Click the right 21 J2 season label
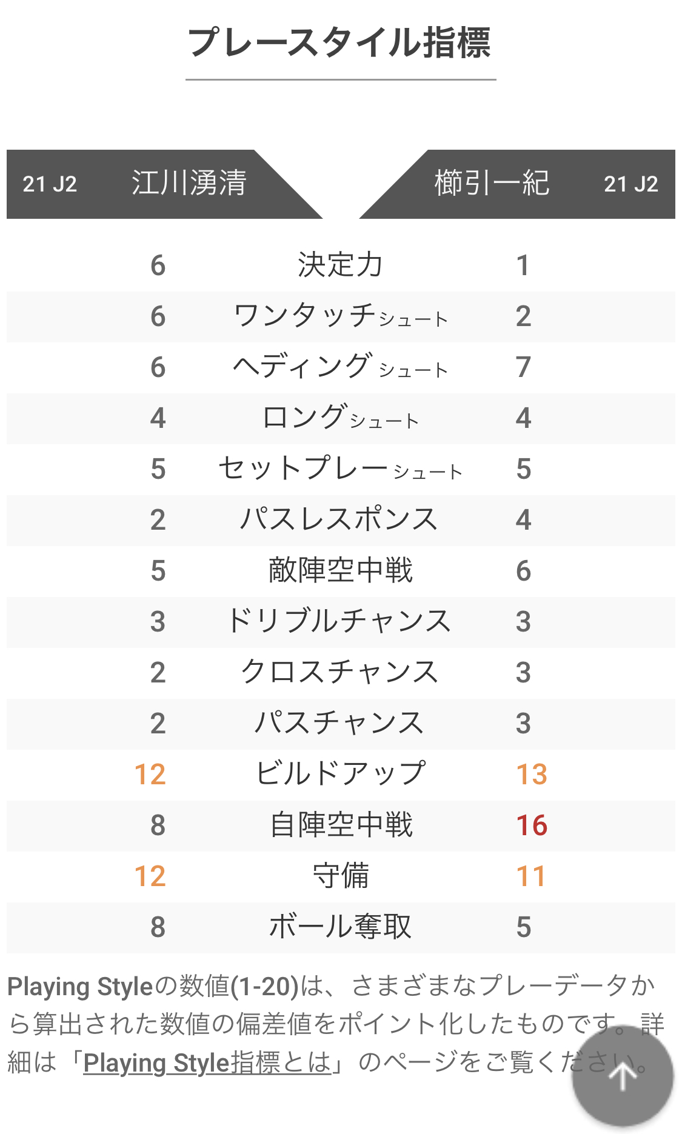The image size is (682, 1134). (x=630, y=184)
